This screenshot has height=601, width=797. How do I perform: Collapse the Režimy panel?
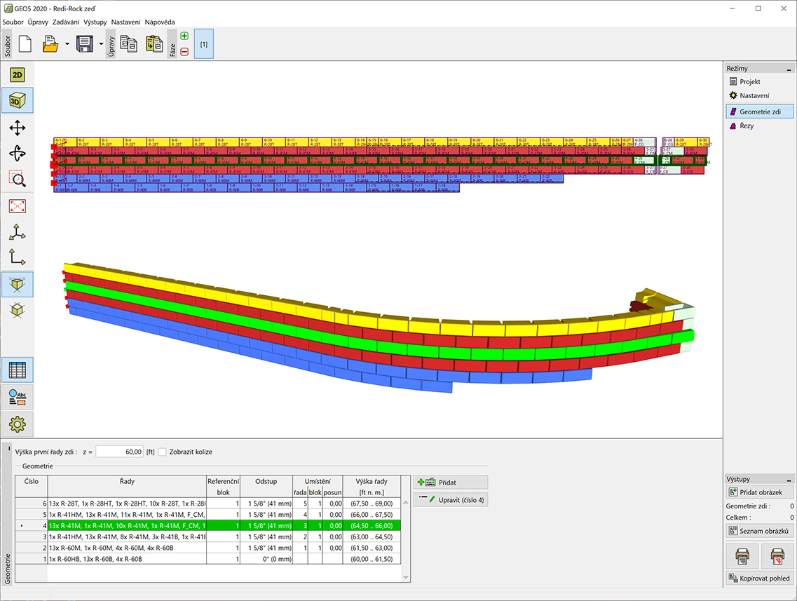789,69
